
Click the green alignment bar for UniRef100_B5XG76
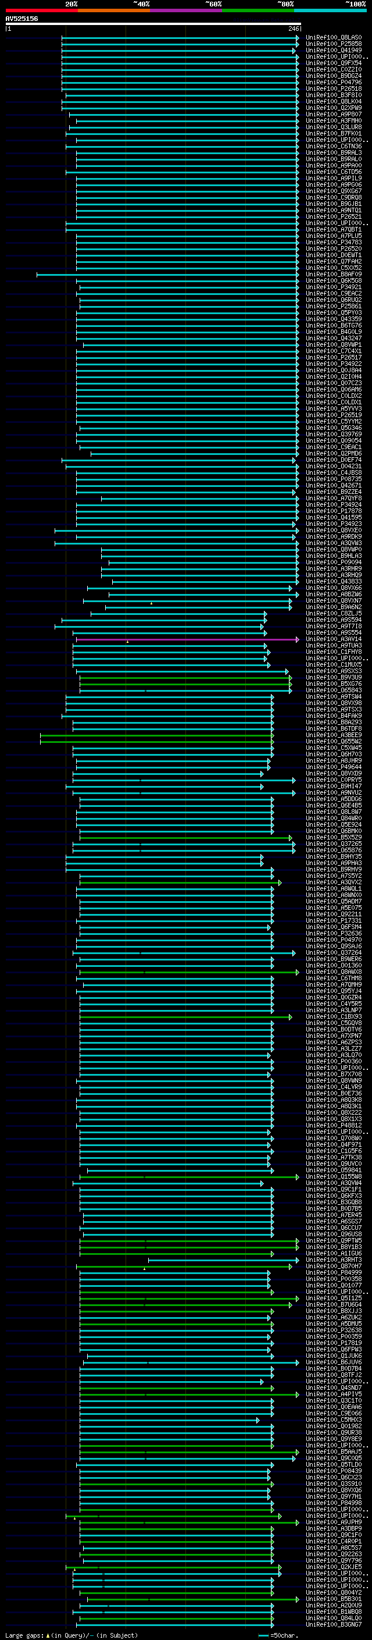pos(185,684)
